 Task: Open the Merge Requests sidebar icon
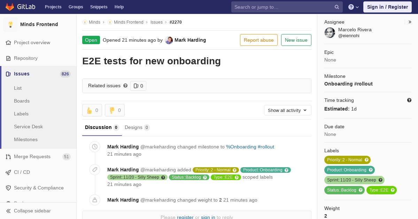[x=8, y=157]
